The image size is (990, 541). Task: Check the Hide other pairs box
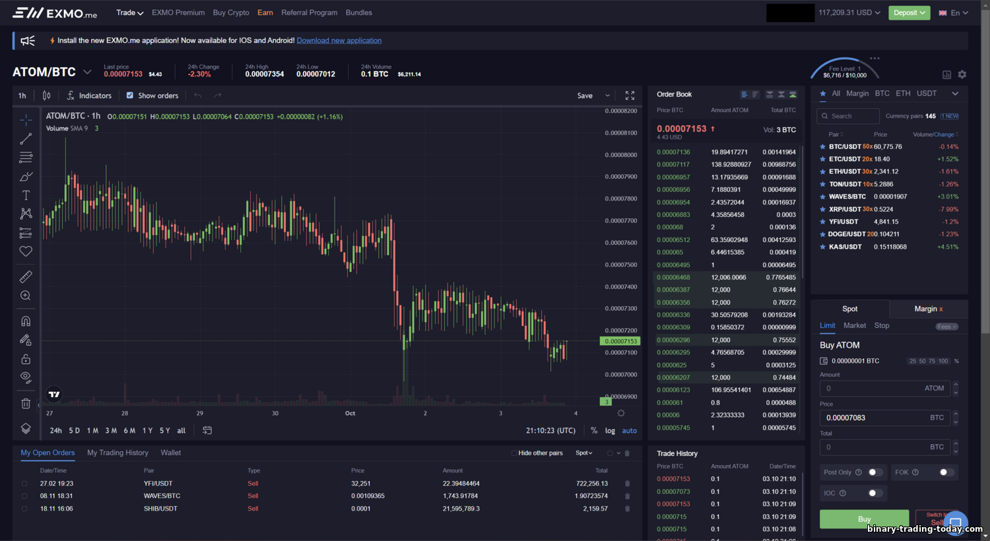(514, 453)
